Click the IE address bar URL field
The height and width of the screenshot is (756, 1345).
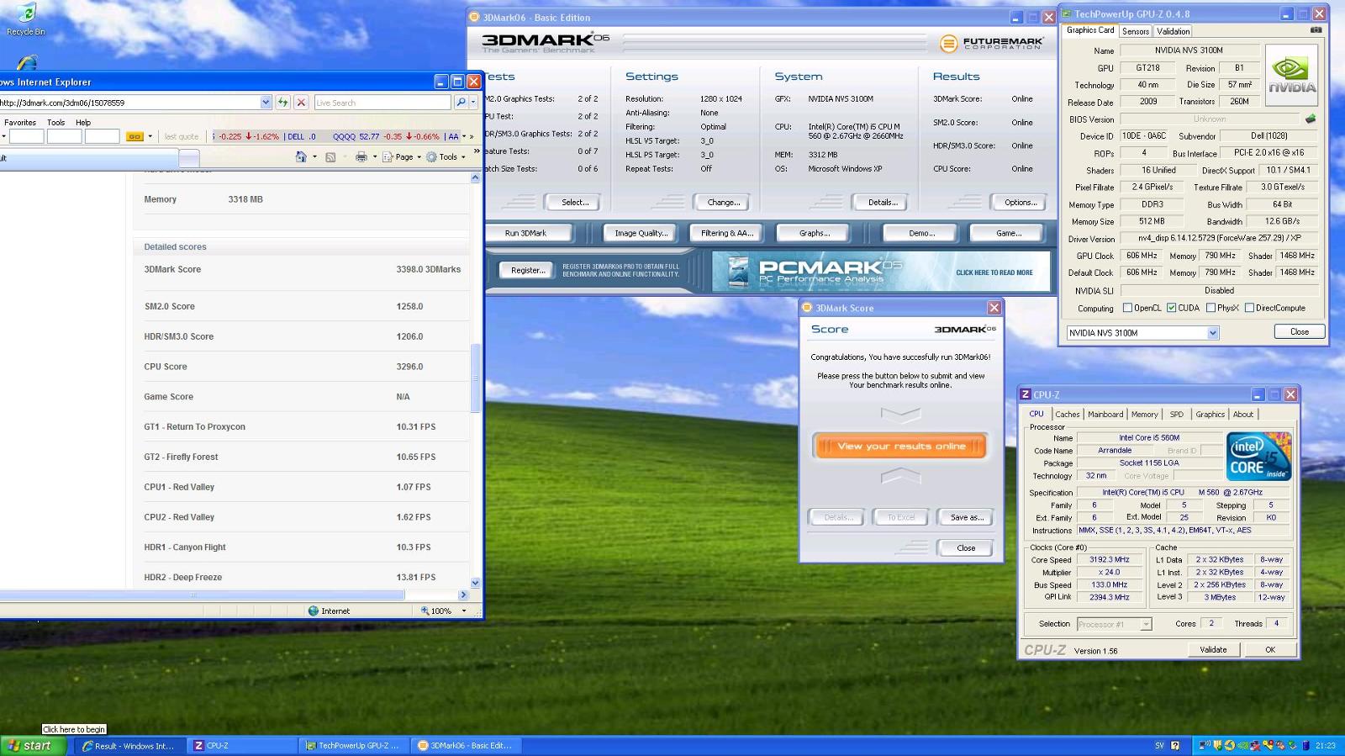(130, 102)
